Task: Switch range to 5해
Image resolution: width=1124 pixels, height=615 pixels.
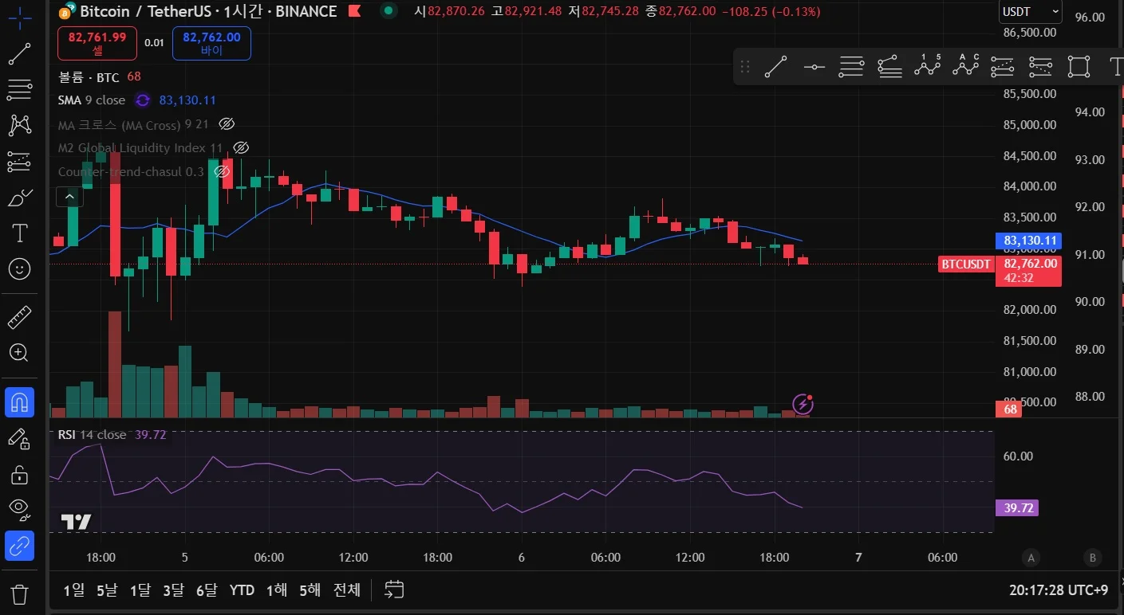Action: (310, 590)
